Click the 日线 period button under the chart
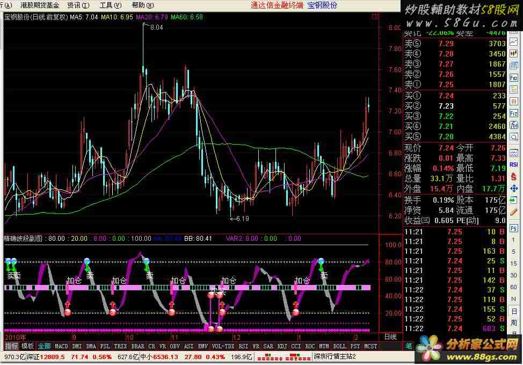 coord(390,337)
